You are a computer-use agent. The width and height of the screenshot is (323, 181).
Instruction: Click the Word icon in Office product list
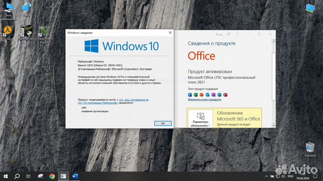click(190, 95)
